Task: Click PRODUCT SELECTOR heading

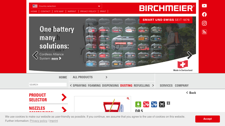Action: (38, 97)
